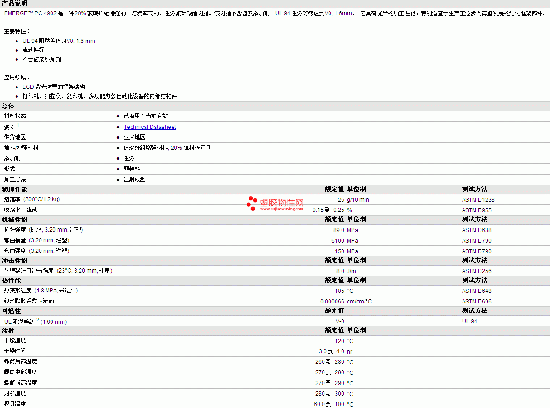Select the 流动性好 bullet
This screenshot has height=408, width=550.
[33, 50]
